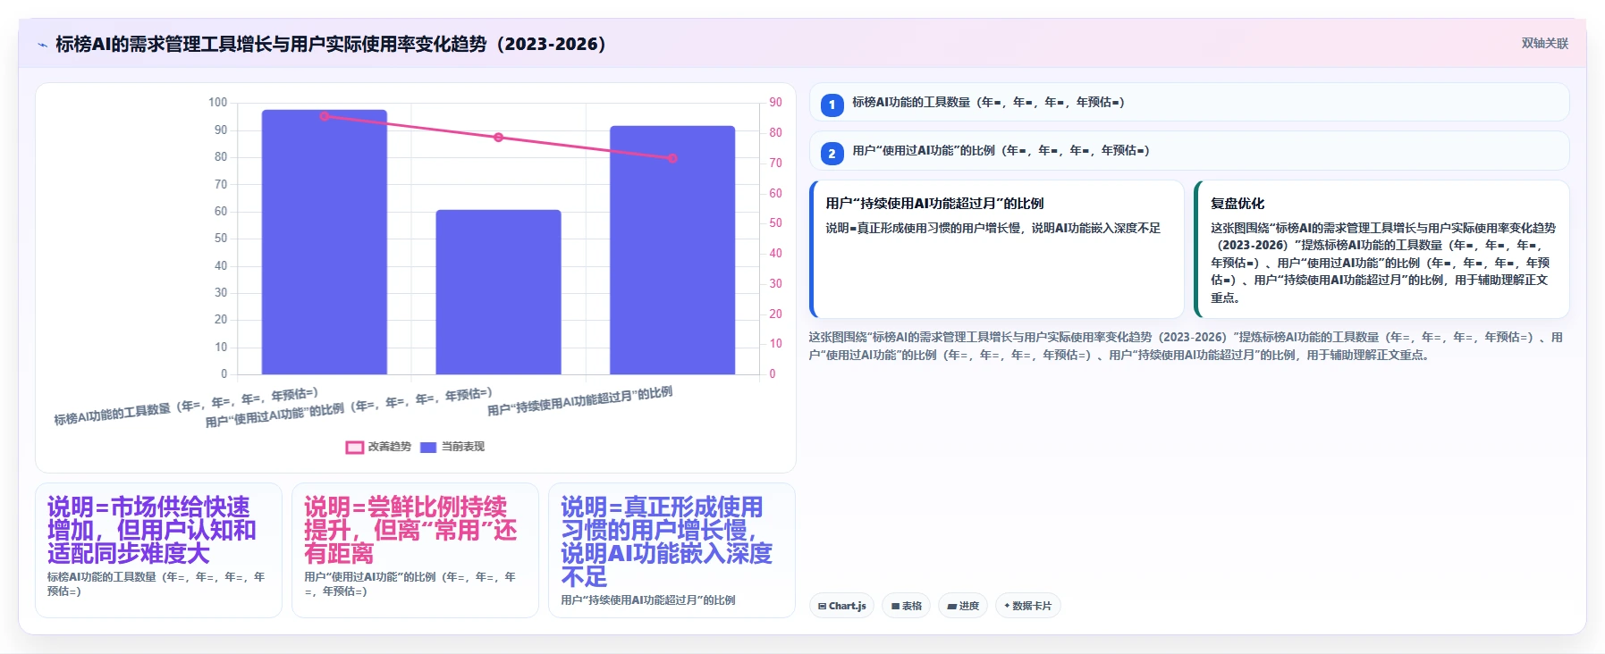The image size is (1605, 654).
Task: Click the gray summary paragraph below the cards
Action: (1186, 346)
